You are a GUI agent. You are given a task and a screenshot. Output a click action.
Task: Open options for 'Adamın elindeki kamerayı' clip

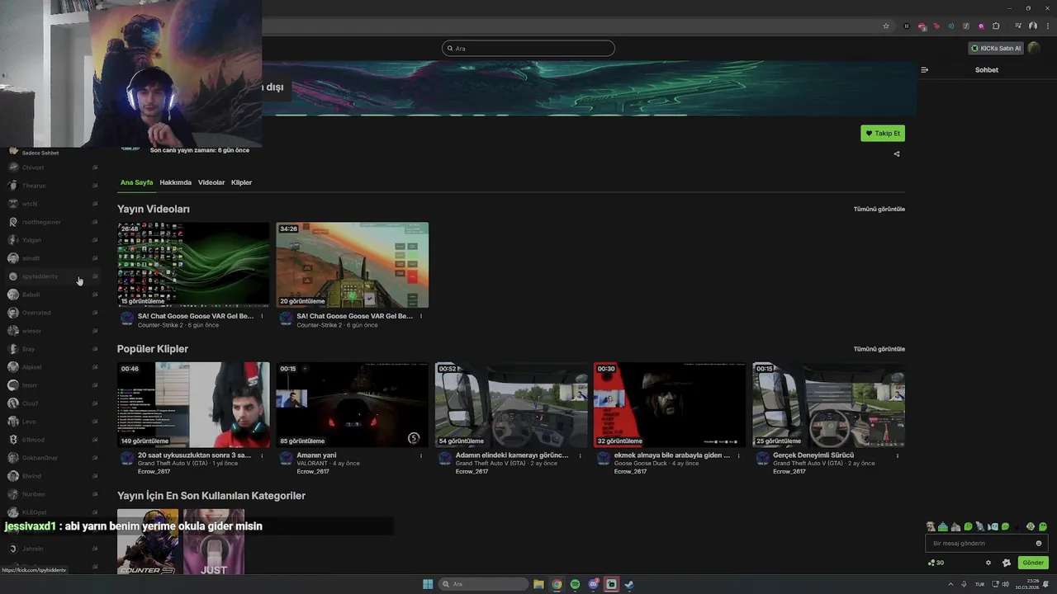pyautogui.click(x=580, y=455)
